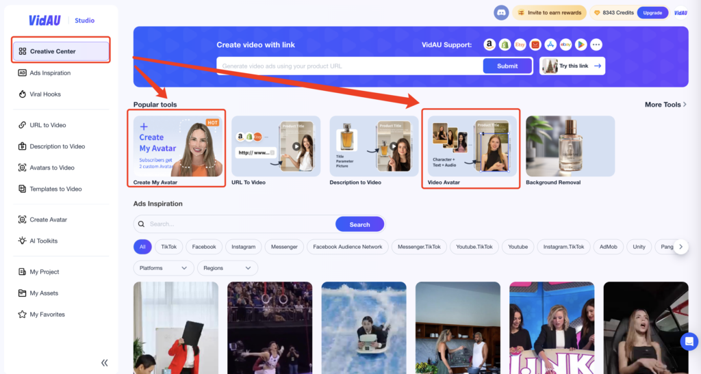
Task: Select the Instagram filter chip
Action: 243,247
